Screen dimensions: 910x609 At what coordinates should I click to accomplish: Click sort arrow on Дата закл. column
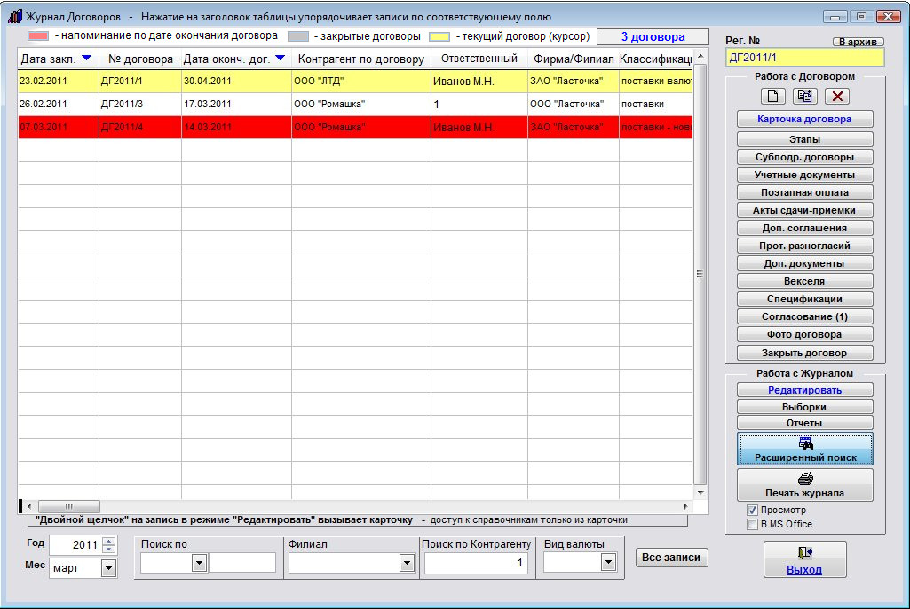[86, 59]
